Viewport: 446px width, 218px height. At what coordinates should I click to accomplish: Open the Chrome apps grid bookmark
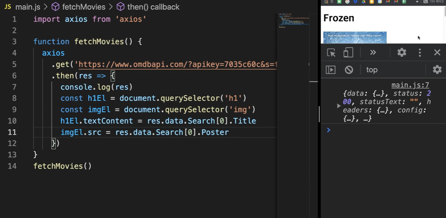tap(326, 2)
